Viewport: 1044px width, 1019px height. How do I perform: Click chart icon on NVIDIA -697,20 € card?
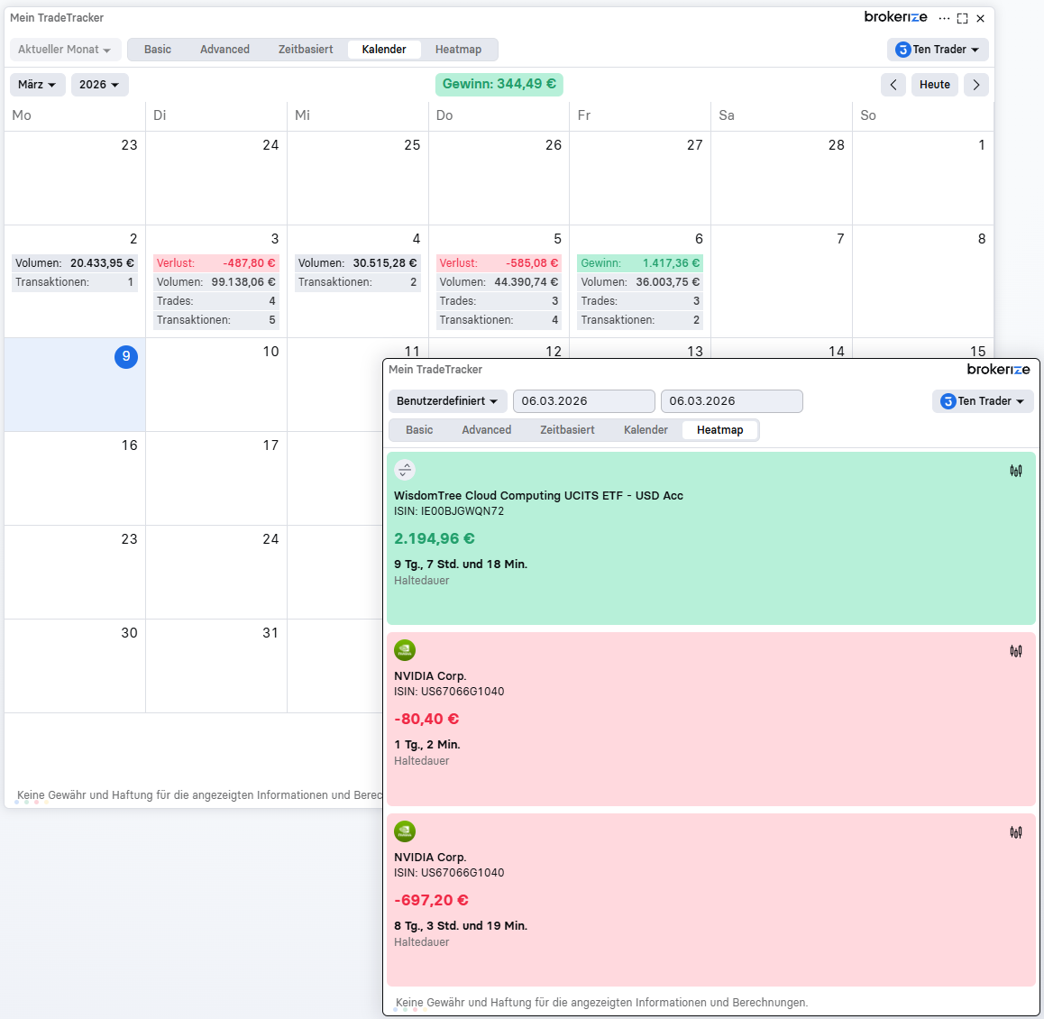1016,832
